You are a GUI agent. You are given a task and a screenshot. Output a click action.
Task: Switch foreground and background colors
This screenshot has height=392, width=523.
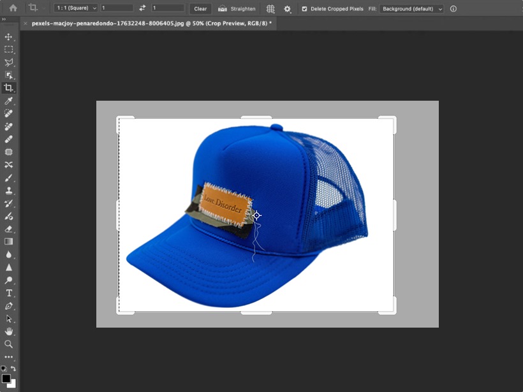click(13, 369)
